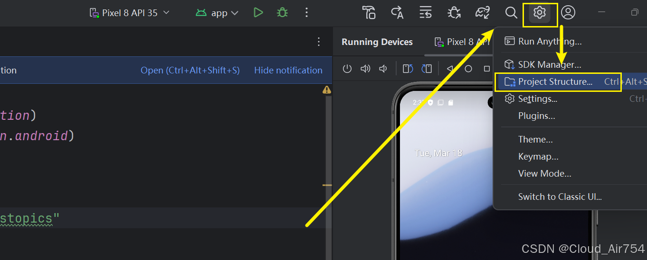
Task: Click Hide notification link
Action: pos(288,71)
